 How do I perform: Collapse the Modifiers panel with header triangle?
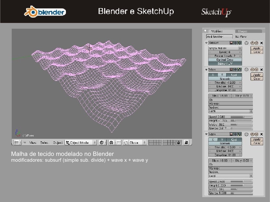click(x=205, y=31)
